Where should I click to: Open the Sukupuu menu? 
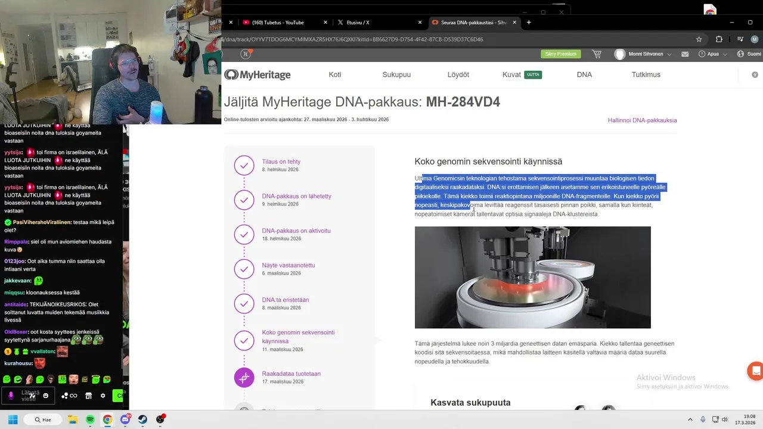(x=396, y=74)
